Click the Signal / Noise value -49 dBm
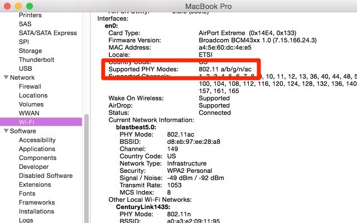Screen dimensions: 357x223 pyautogui.click(x=196, y=178)
